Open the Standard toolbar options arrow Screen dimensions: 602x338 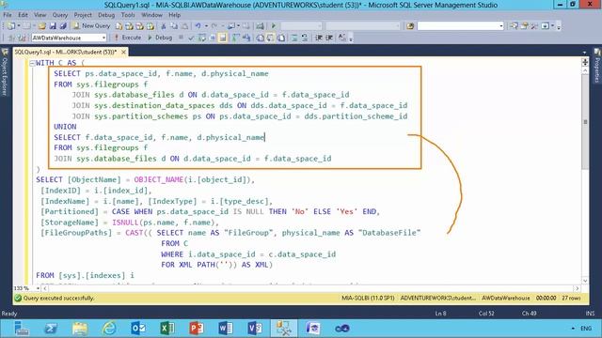pos(559,27)
